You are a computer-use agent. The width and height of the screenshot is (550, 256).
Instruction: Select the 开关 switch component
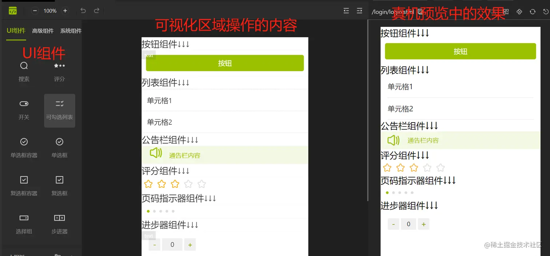24,109
